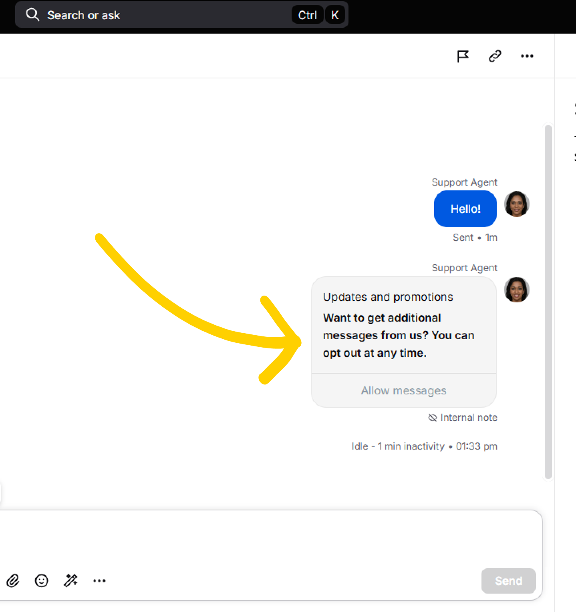Click Support Agent label above Hello!
This screenshot has height=612, width=576.
(x=464, y=182)
